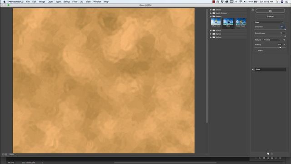Collapse the filter thumbnail panel toggle

click(252, 10)
